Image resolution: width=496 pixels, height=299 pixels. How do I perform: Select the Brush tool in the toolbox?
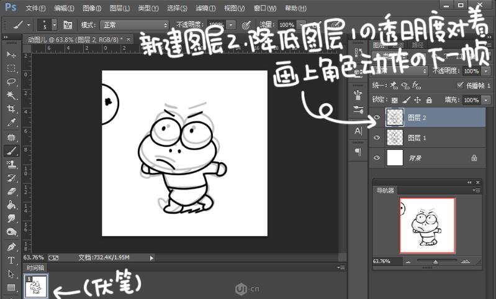coord(11,151)
